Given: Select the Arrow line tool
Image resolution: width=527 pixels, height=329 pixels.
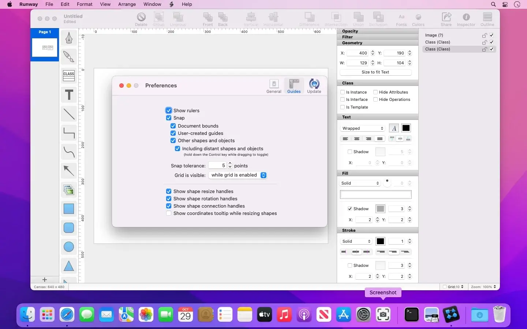Looking at the screenshot, I should tap(69, 171).
